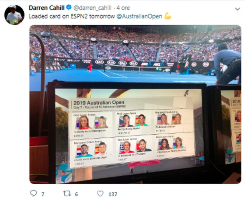The height and width of the screenshot is (200, 245).
Task: Click the like count 137
Action: point(113,194)
